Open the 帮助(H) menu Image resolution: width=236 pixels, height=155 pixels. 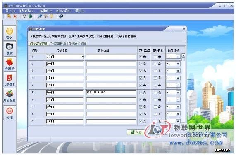(x=80, y=11)
